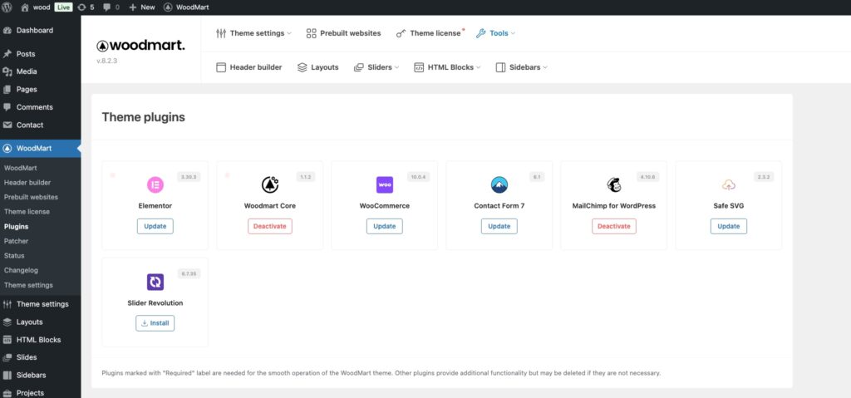Click the woodmart logo

coord(140,46)
